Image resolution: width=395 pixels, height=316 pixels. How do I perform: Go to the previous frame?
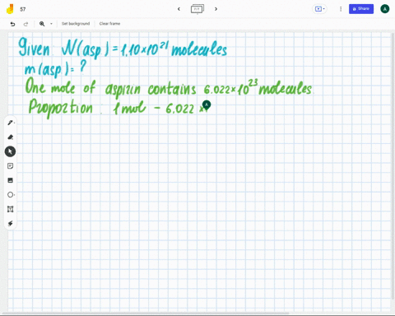tap(179, 9)
